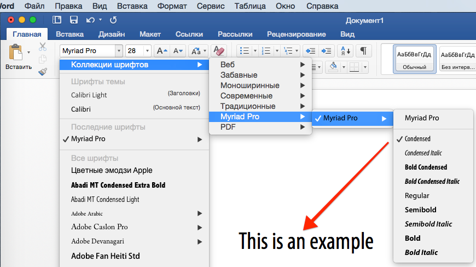This screenshot has width=476, height=267.
Task: Switch to the Главная ribbon tab
Action: [x=27, y=34]
